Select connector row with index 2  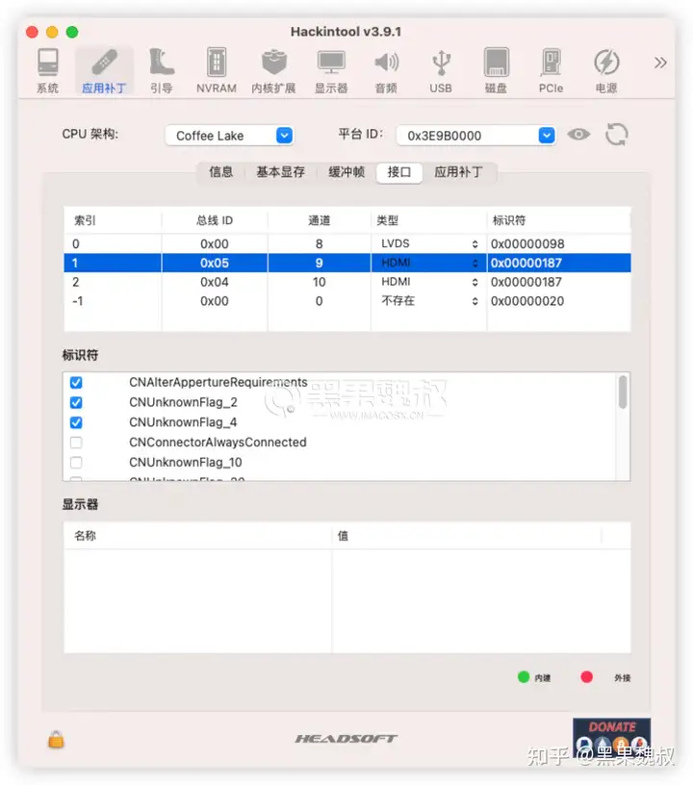[x=347, y=282]
